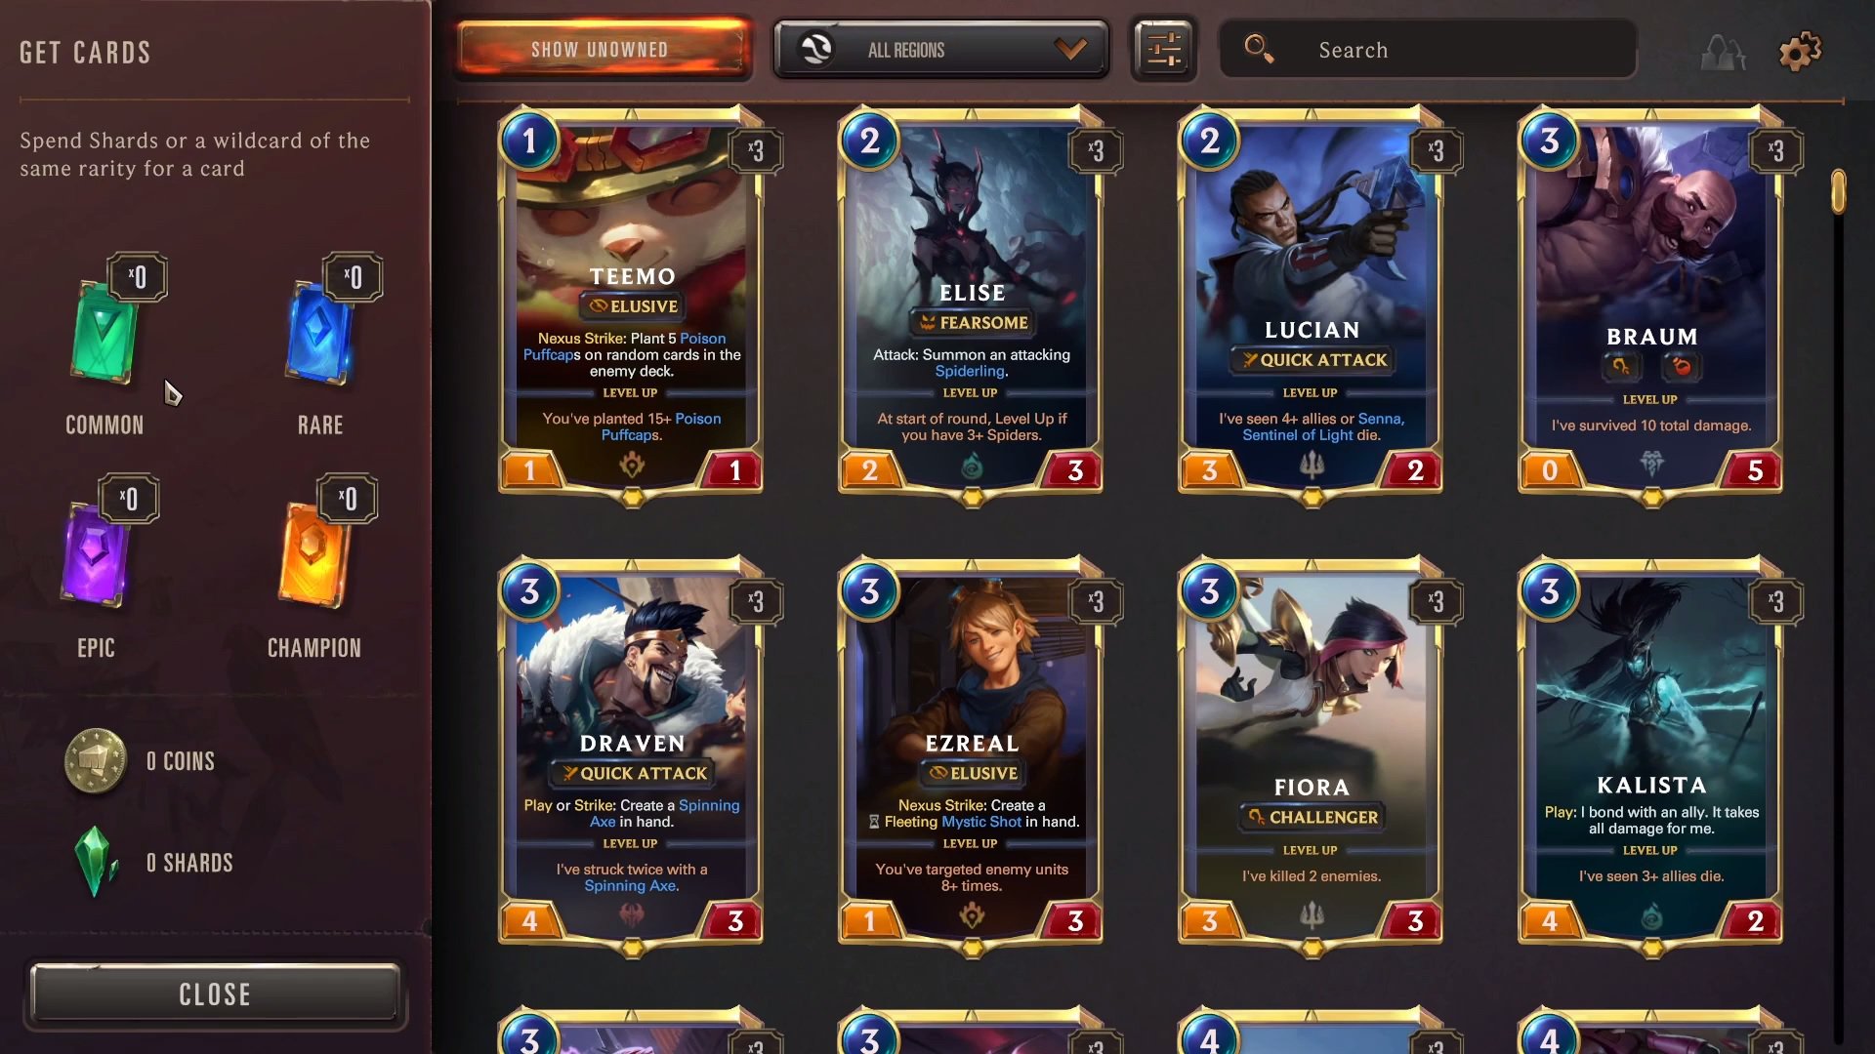Click the Common wildcard green card icon
Image resolution: width=1875 pixels, height=1054 pixels.
coord(104,332)
